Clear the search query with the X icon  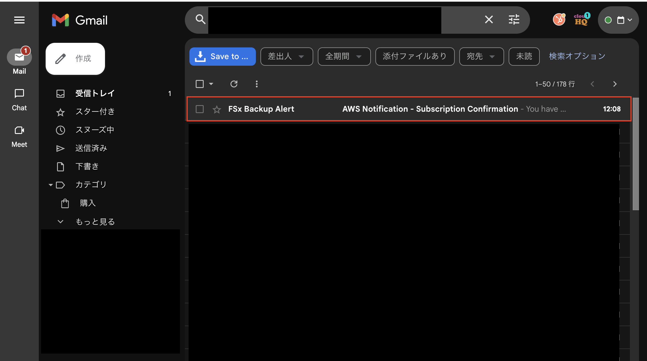click(489, 19)
